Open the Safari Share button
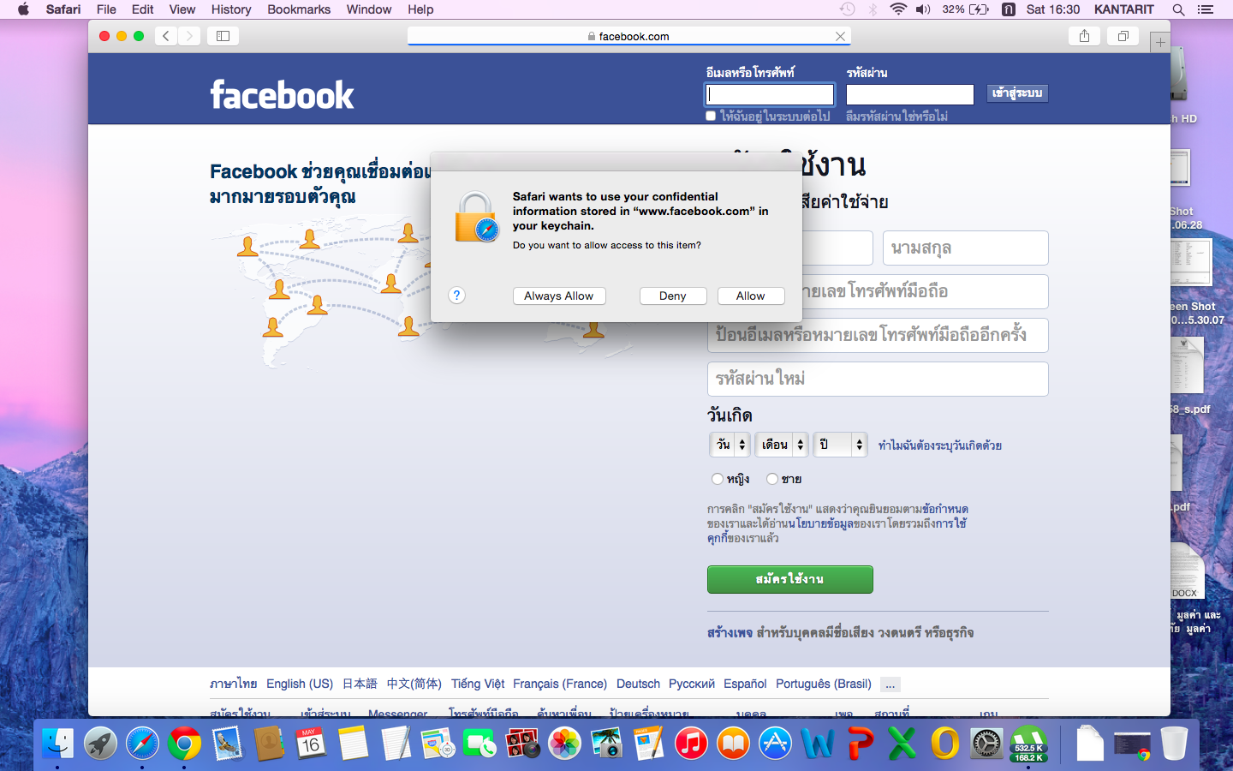Viewport: 1233px width, 771px height. (x=1084, y=36)
